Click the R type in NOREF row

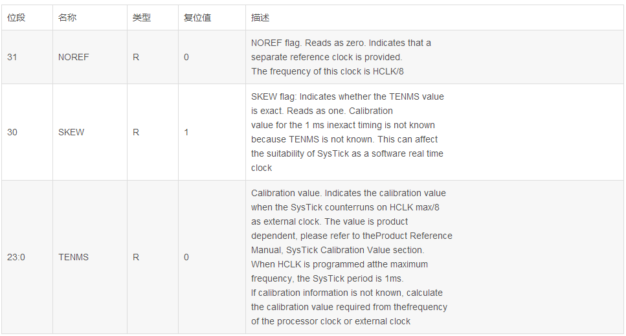point(136,57)
